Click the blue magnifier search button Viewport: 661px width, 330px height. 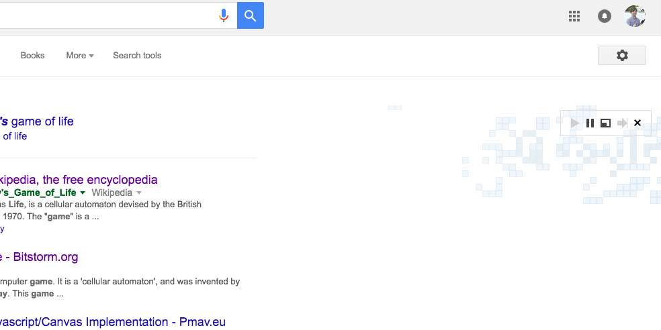(251, 15)
